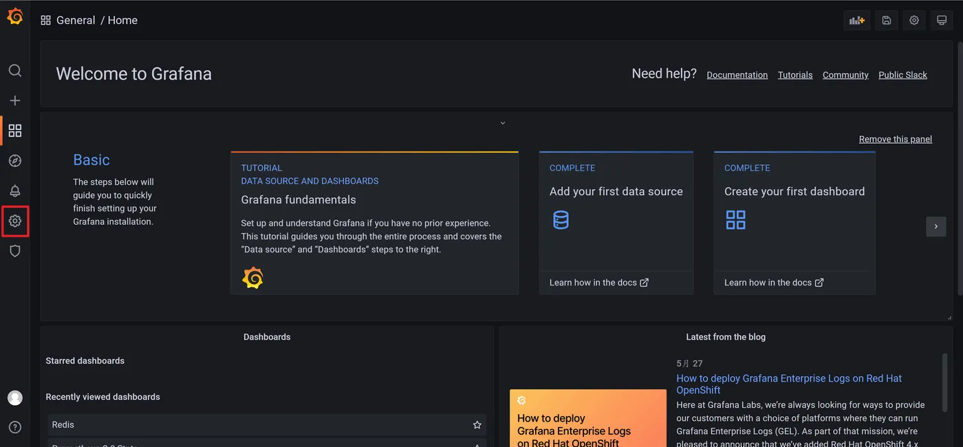
Task: Click Learn how in docs under data source
Action: point(599,283)
